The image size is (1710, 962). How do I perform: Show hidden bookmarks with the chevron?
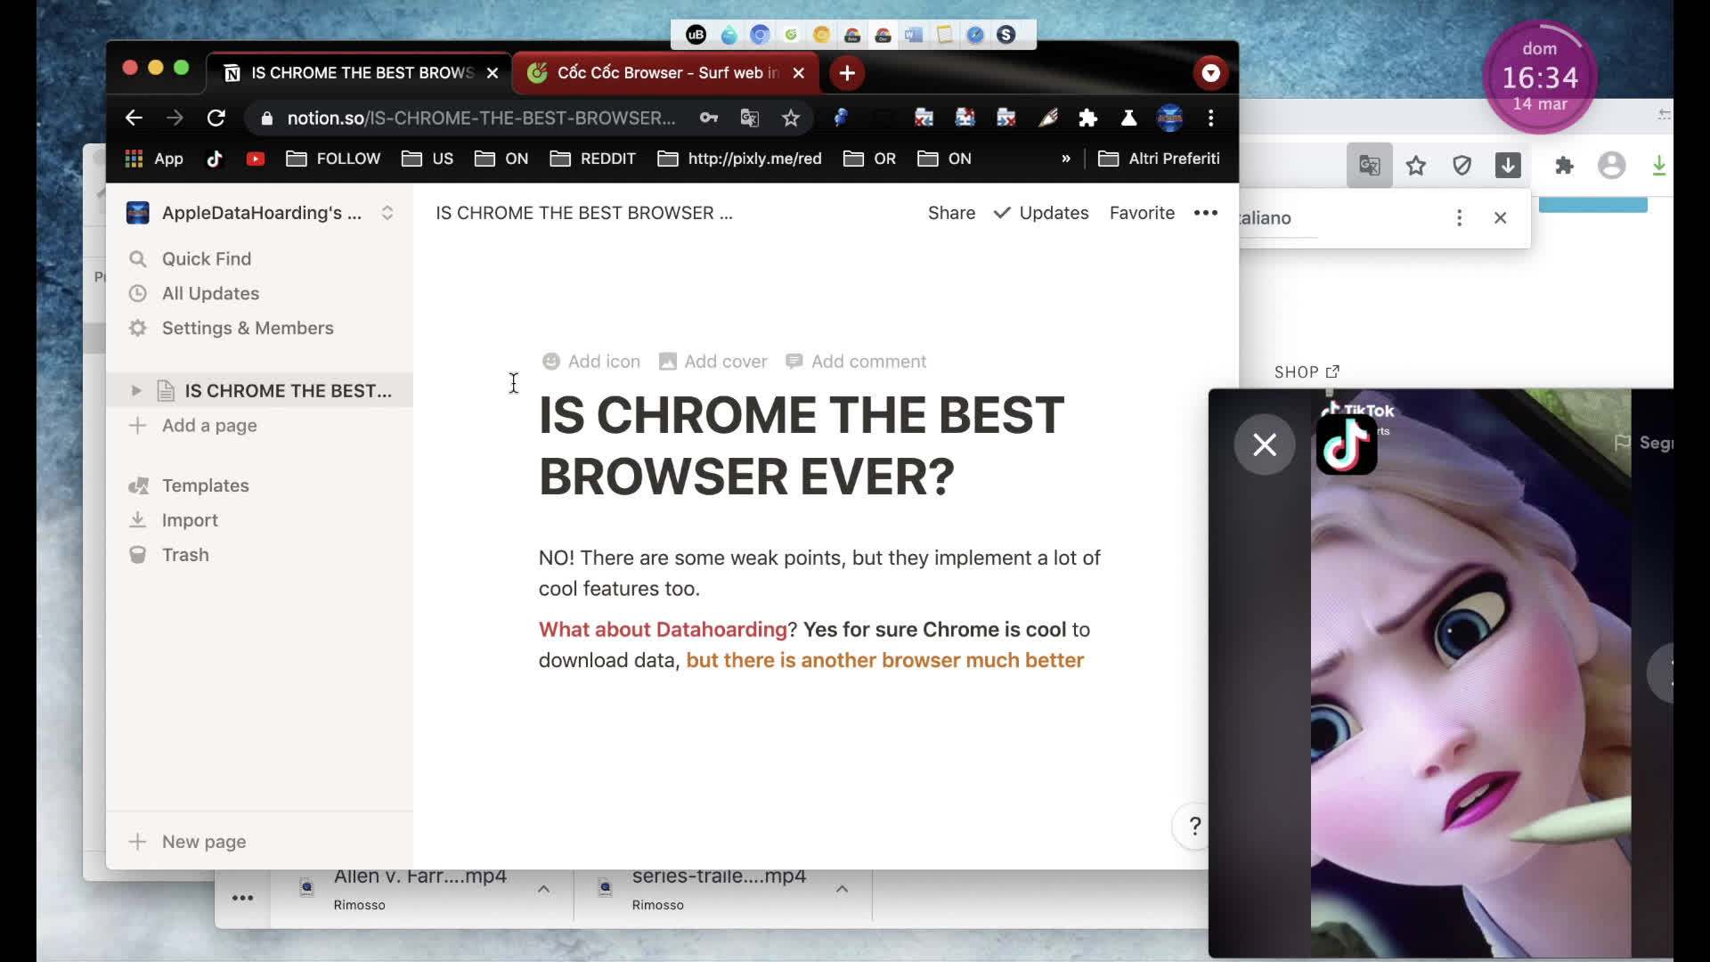pos(1065,159)
